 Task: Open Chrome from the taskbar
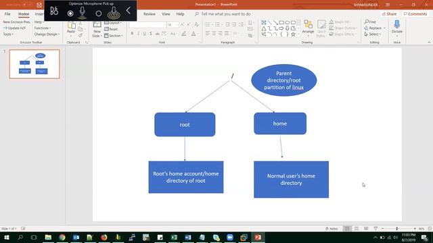click(62, 237)
